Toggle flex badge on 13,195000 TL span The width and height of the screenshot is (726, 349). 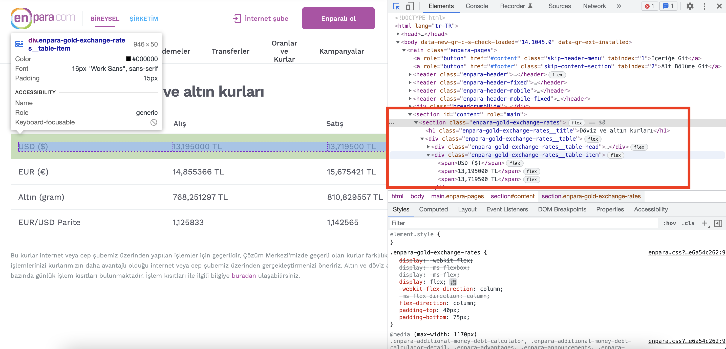tap(531, 171)
